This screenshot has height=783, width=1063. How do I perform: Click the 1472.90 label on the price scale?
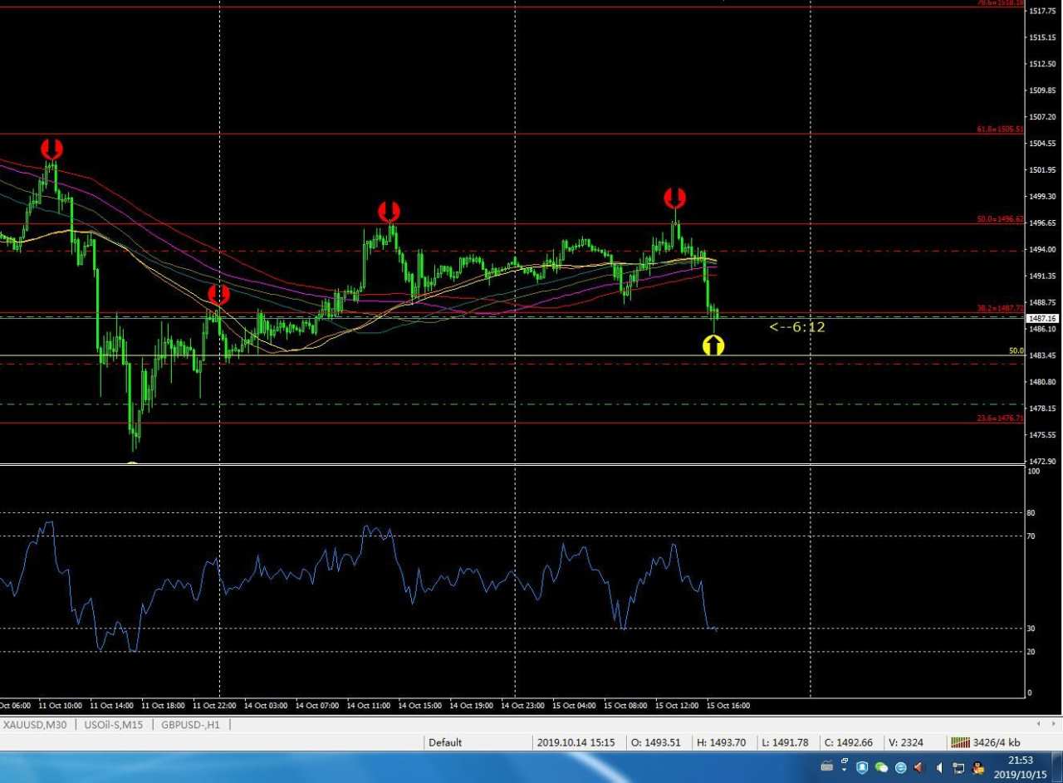pyautogui.click(x=1042, y=461)
